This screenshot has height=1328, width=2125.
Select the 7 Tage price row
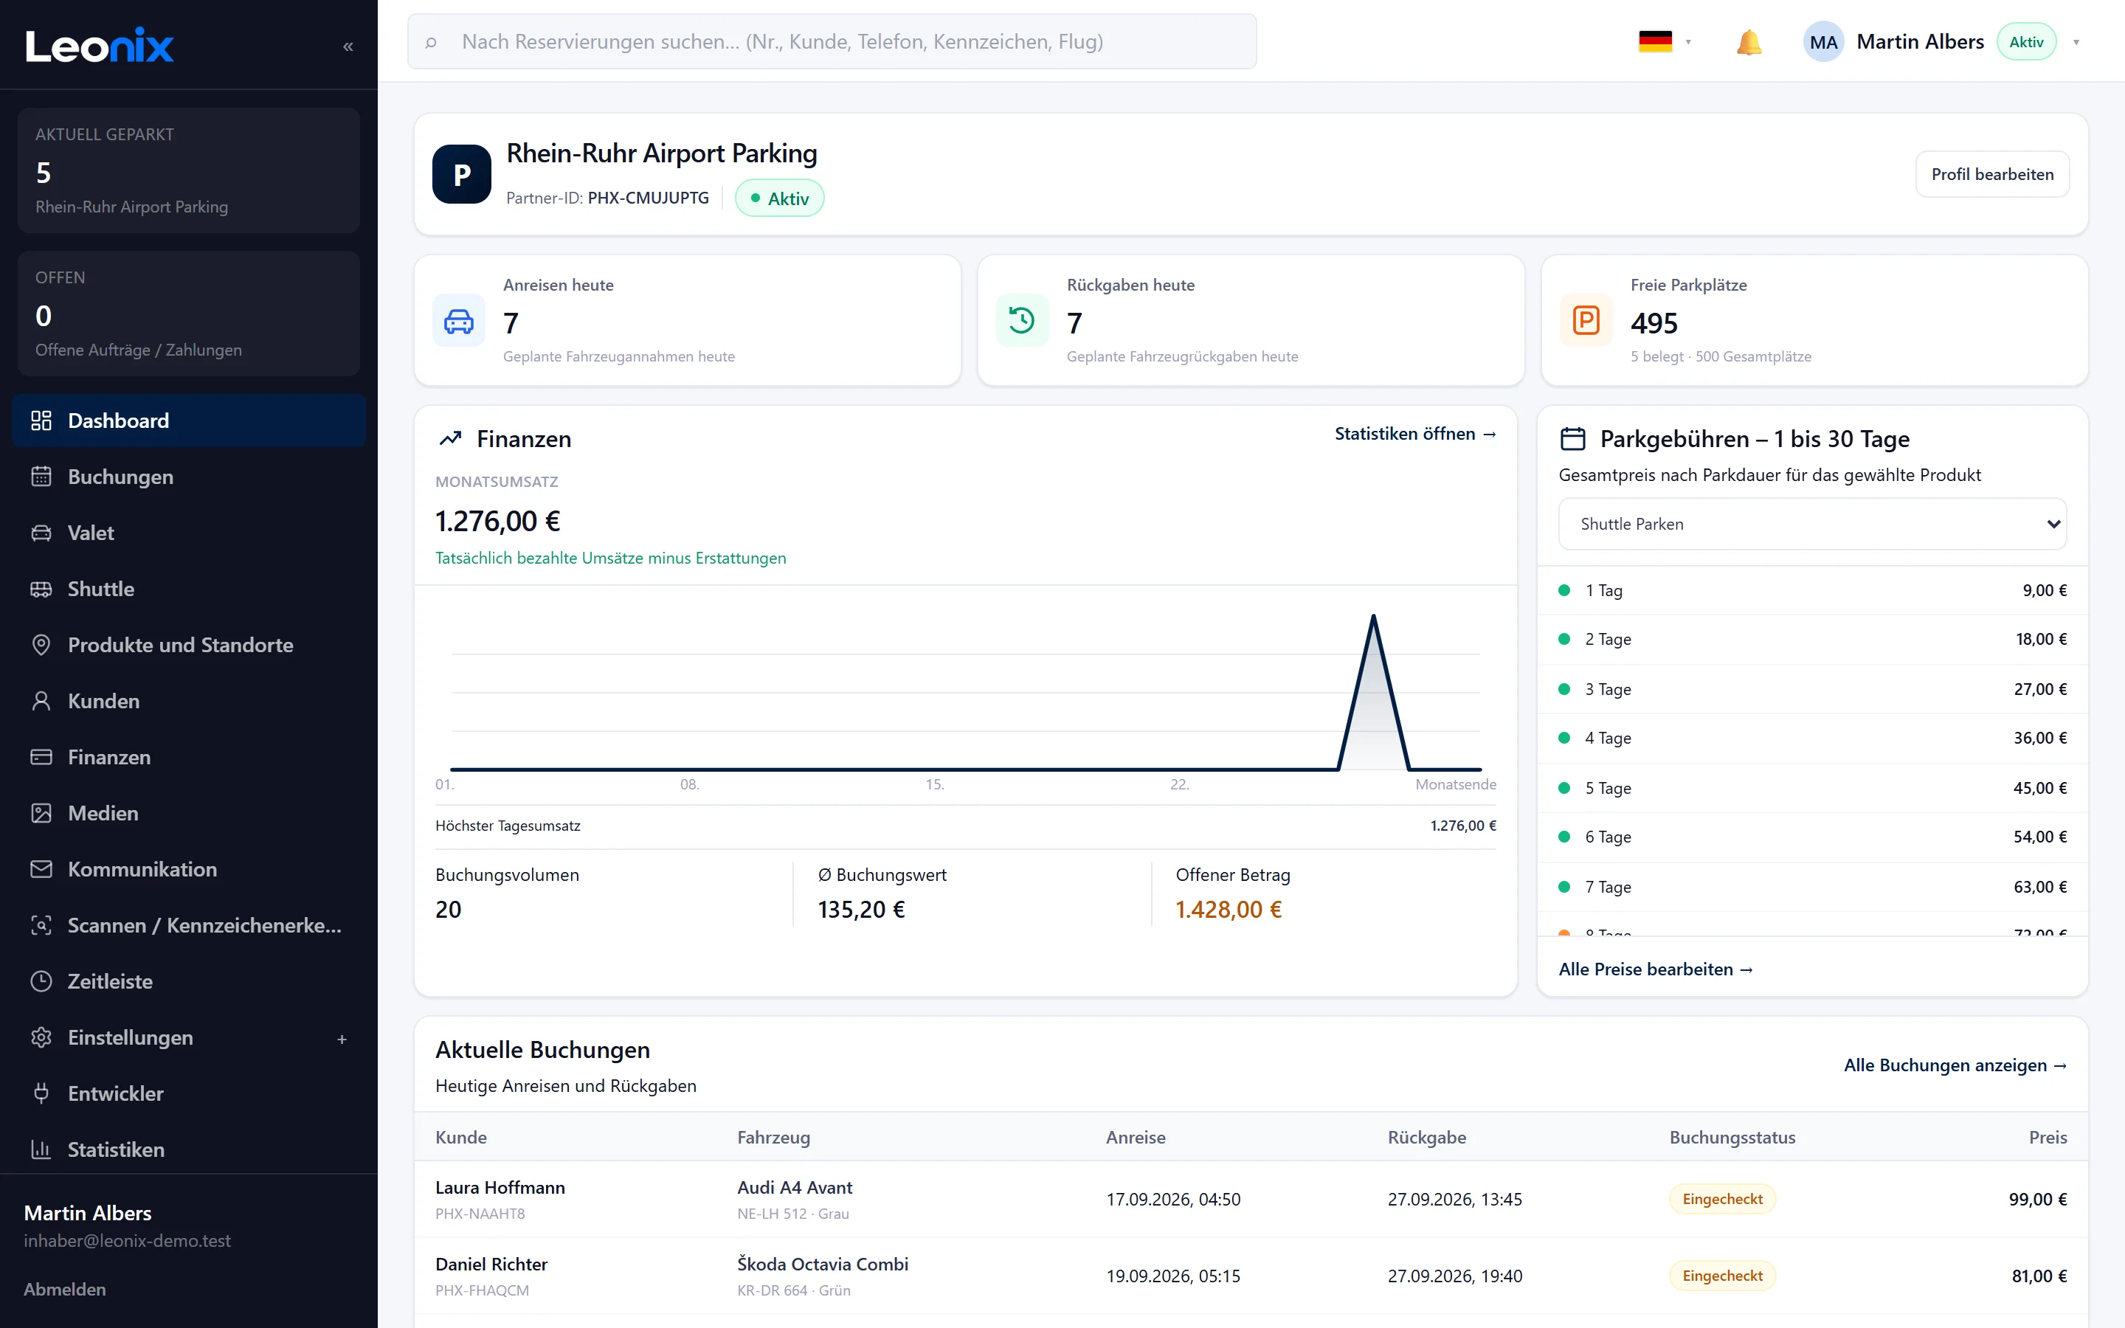pos(1811,887)
